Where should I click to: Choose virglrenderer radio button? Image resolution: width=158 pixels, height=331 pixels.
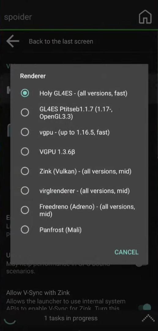25,191
